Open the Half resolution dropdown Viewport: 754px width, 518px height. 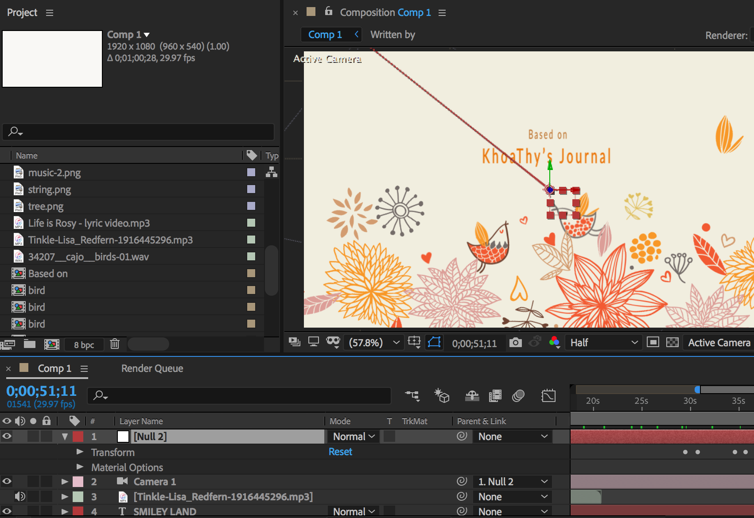pos(604,343)
